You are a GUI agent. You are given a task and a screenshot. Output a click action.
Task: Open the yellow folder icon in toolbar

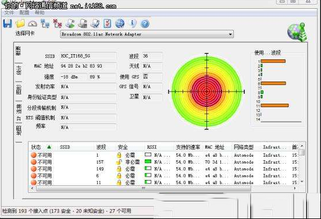(x=20, y=23)
